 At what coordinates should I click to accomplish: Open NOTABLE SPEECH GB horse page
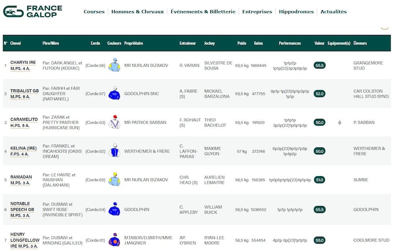[x=22, y=210]
